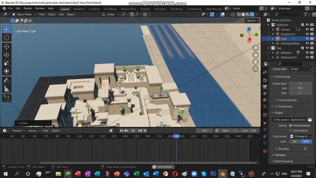
Task: Open the Tool properties tab
Action: 265,72
